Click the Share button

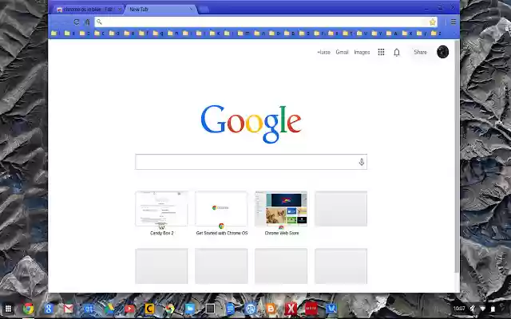(420, 52)
